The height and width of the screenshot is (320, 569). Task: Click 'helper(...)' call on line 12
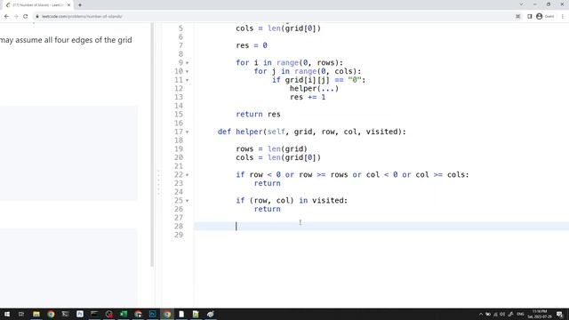pyautogui.click(x=314, y=89)
